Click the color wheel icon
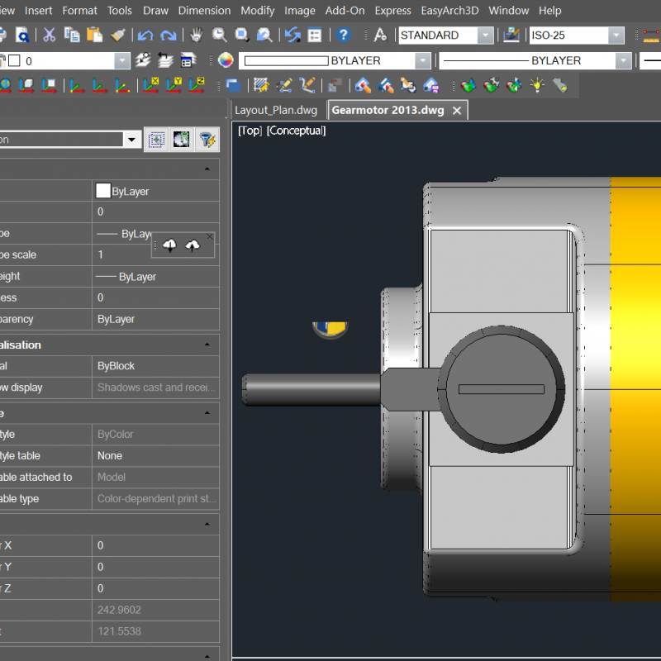The image size is (661, 661). (x=226, y=60)
